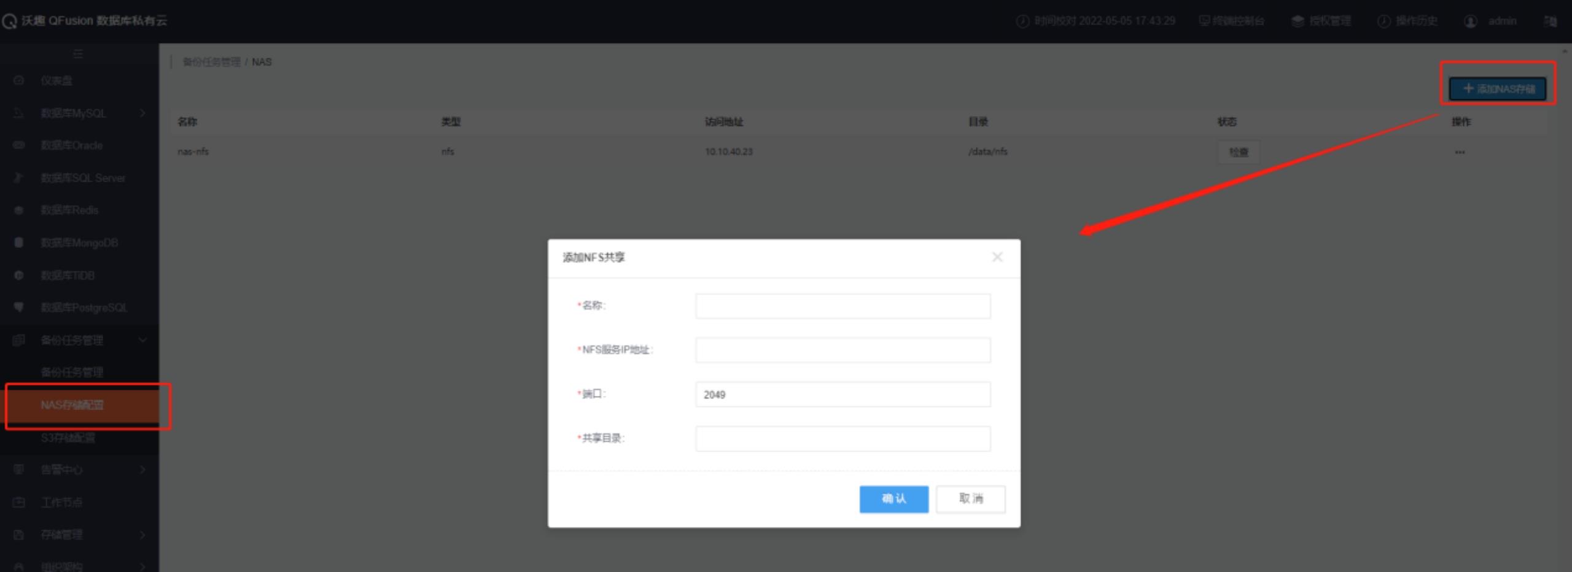Image resolution: width=1572 pixels, height=572 pixels.
Task: Open the 数据库PostgreSQL menu item
Action: pyautogui.click(x=84, y=307)
